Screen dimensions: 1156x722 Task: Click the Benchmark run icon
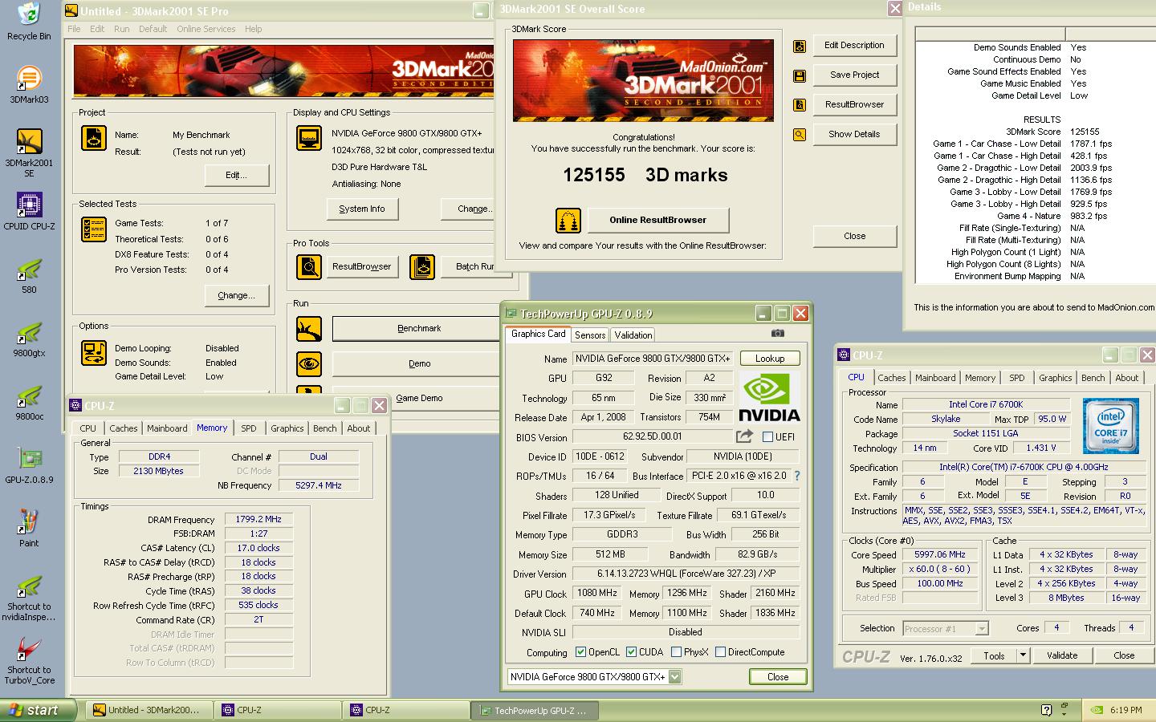(x=309, y=328)
